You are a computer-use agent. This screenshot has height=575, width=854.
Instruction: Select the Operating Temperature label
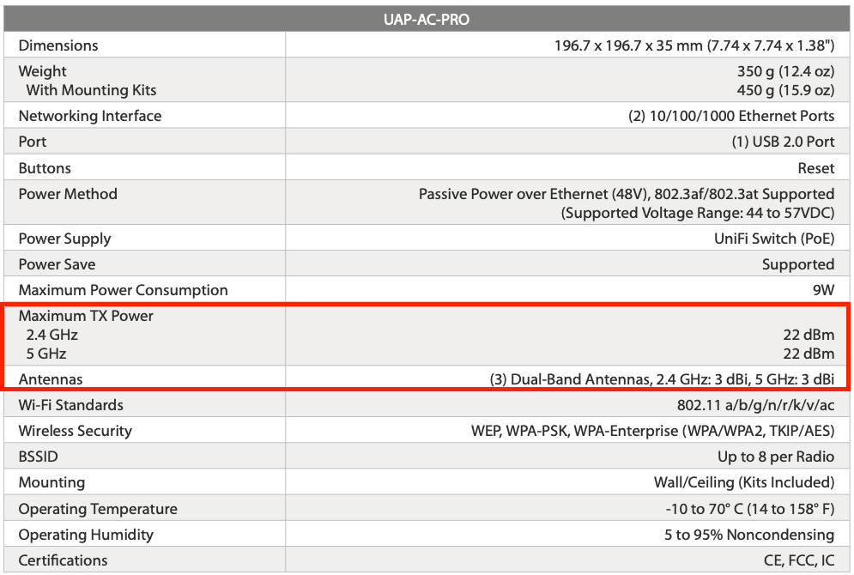pos(98,509)
